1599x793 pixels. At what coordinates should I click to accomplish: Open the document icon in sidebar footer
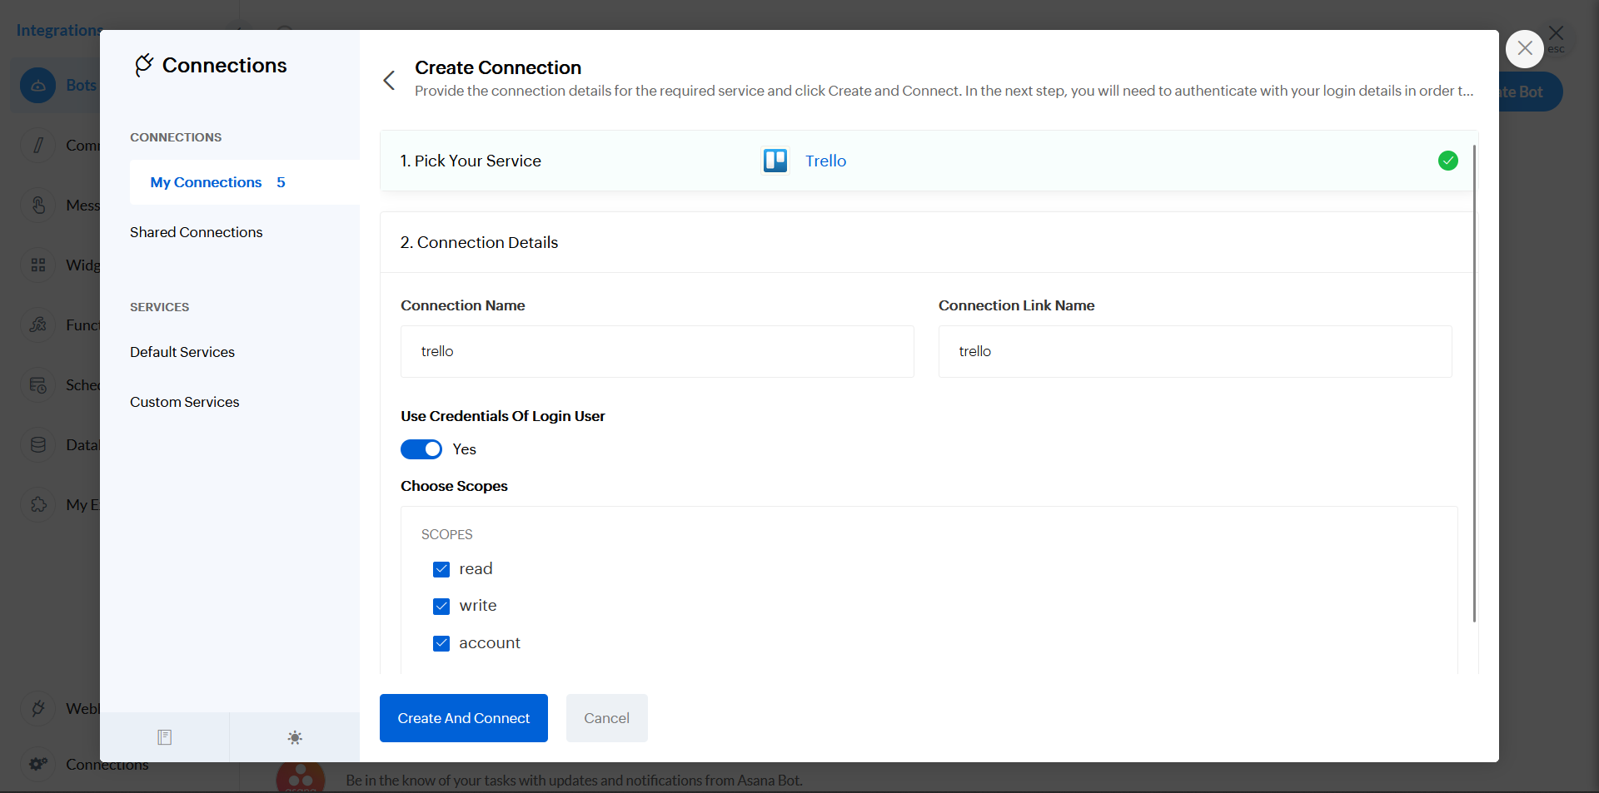click(x=165, y=737)
